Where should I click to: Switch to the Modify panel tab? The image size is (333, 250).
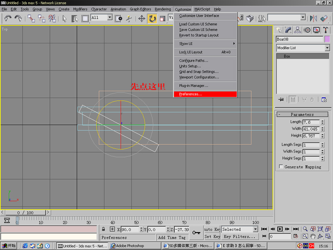tap(288, 30)
